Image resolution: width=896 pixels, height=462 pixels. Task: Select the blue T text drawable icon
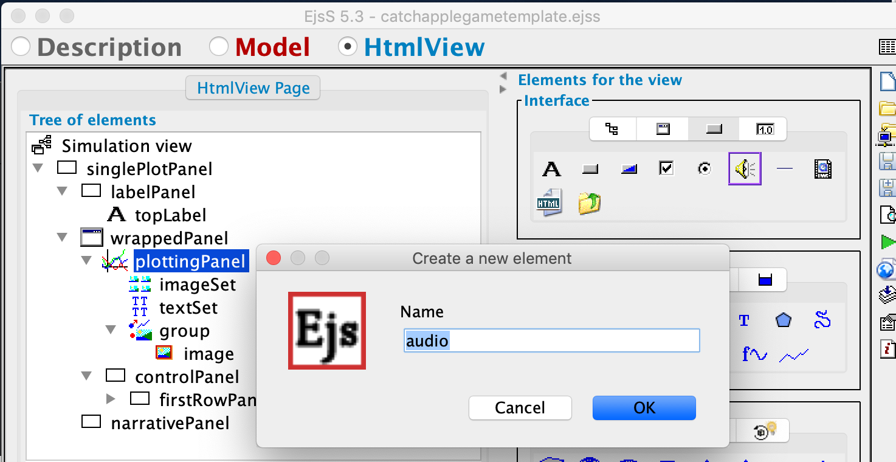744,320
